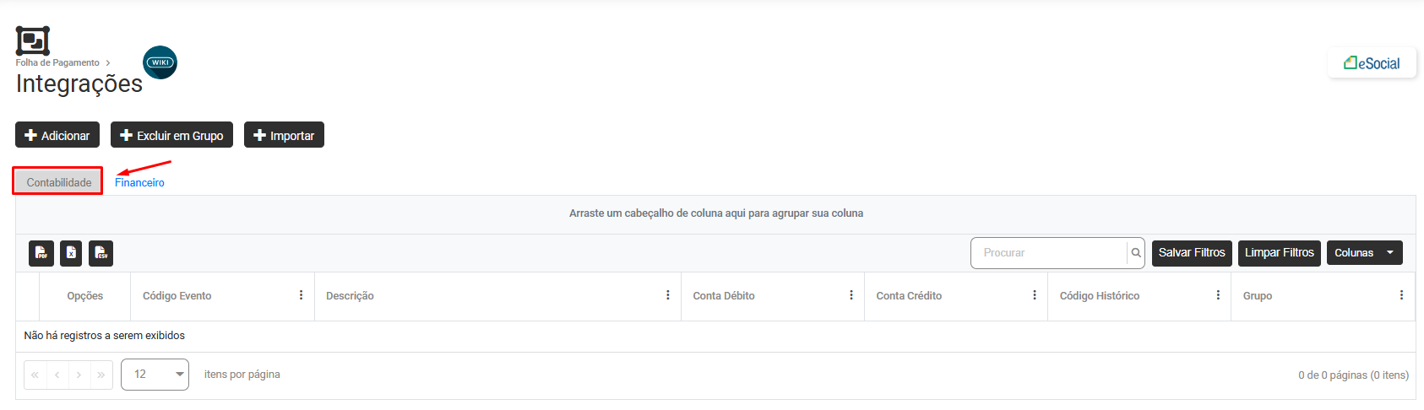The width and height of the screenshot is (1424, 410).
Task: Open Conta Crédito column menu
Action: pyautogui.click(x=1034, y=295)
